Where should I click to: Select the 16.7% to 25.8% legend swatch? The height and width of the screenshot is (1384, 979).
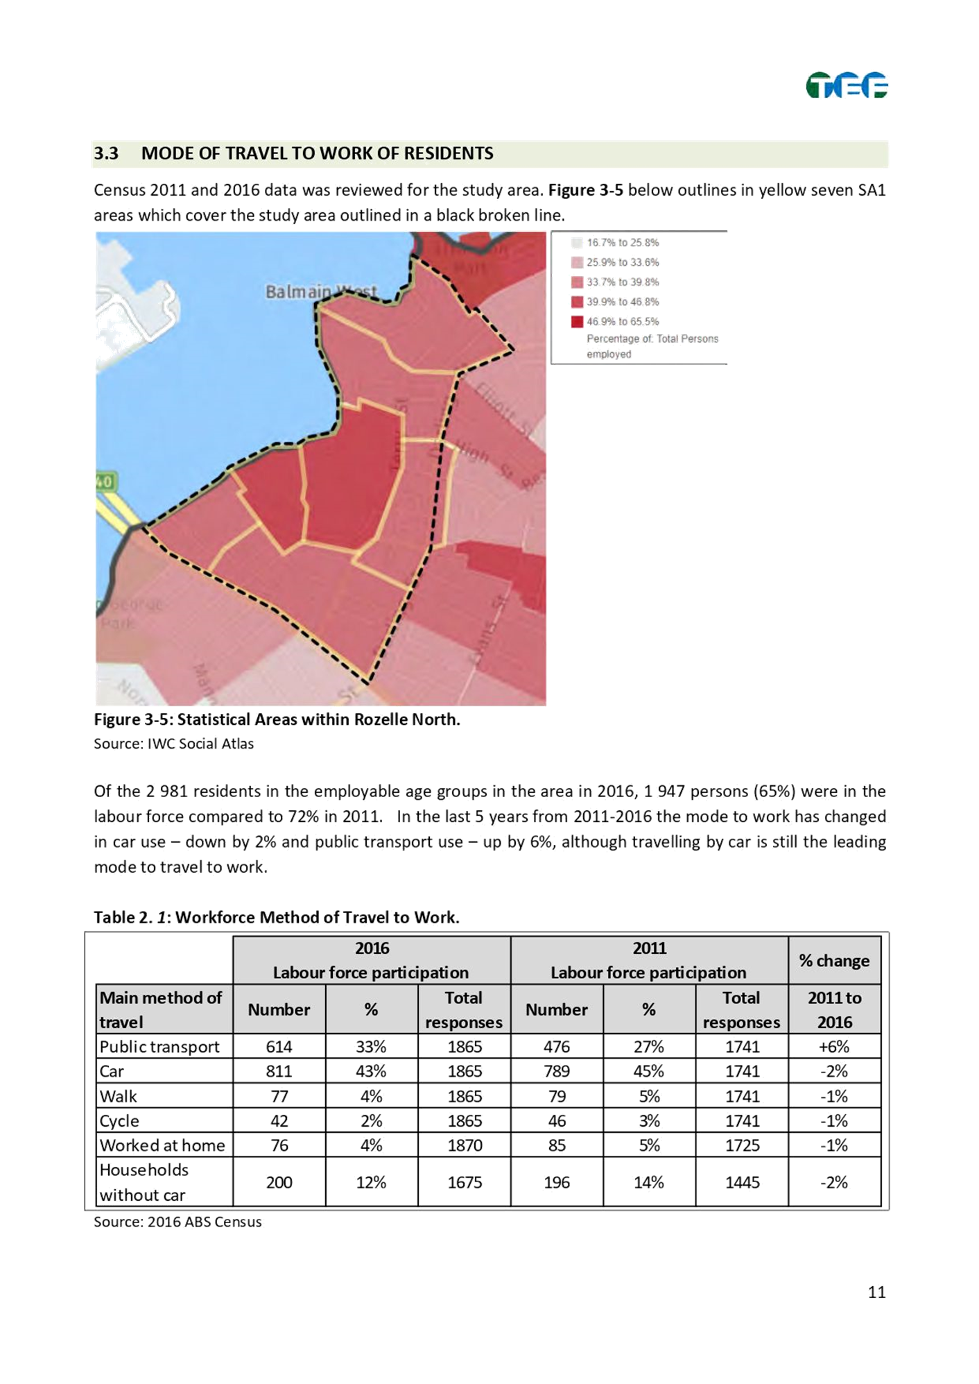576,243
